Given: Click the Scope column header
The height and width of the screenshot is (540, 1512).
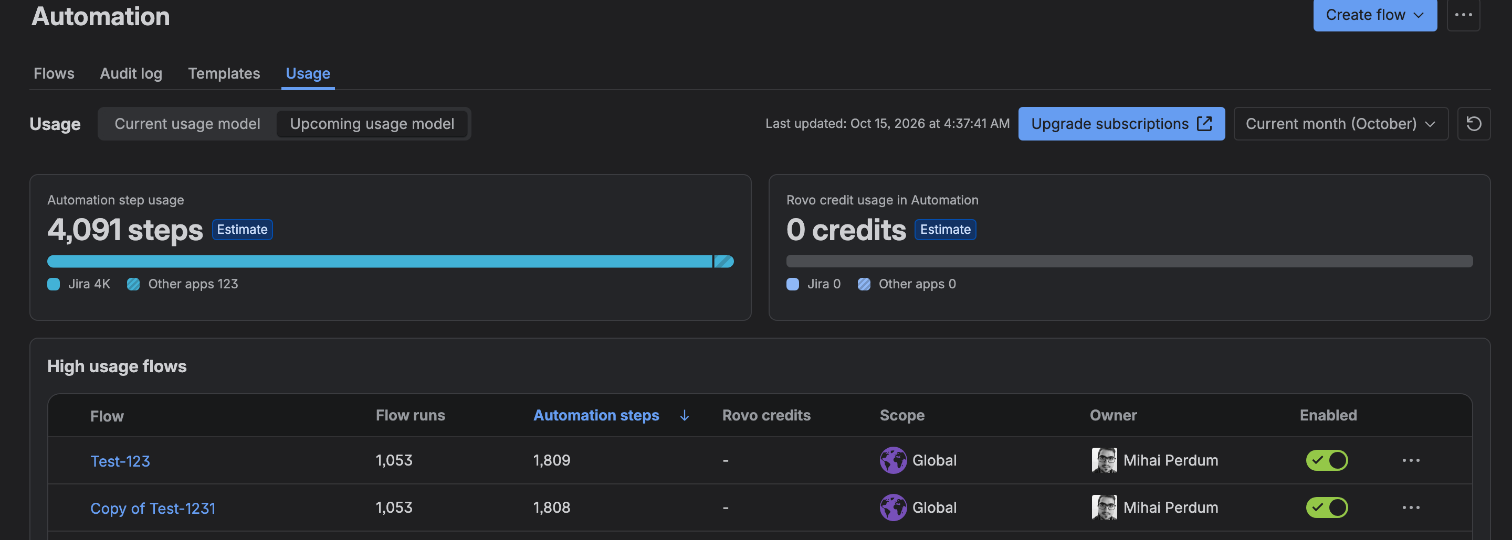Looking at the screenshot, I should pos(901,416).
